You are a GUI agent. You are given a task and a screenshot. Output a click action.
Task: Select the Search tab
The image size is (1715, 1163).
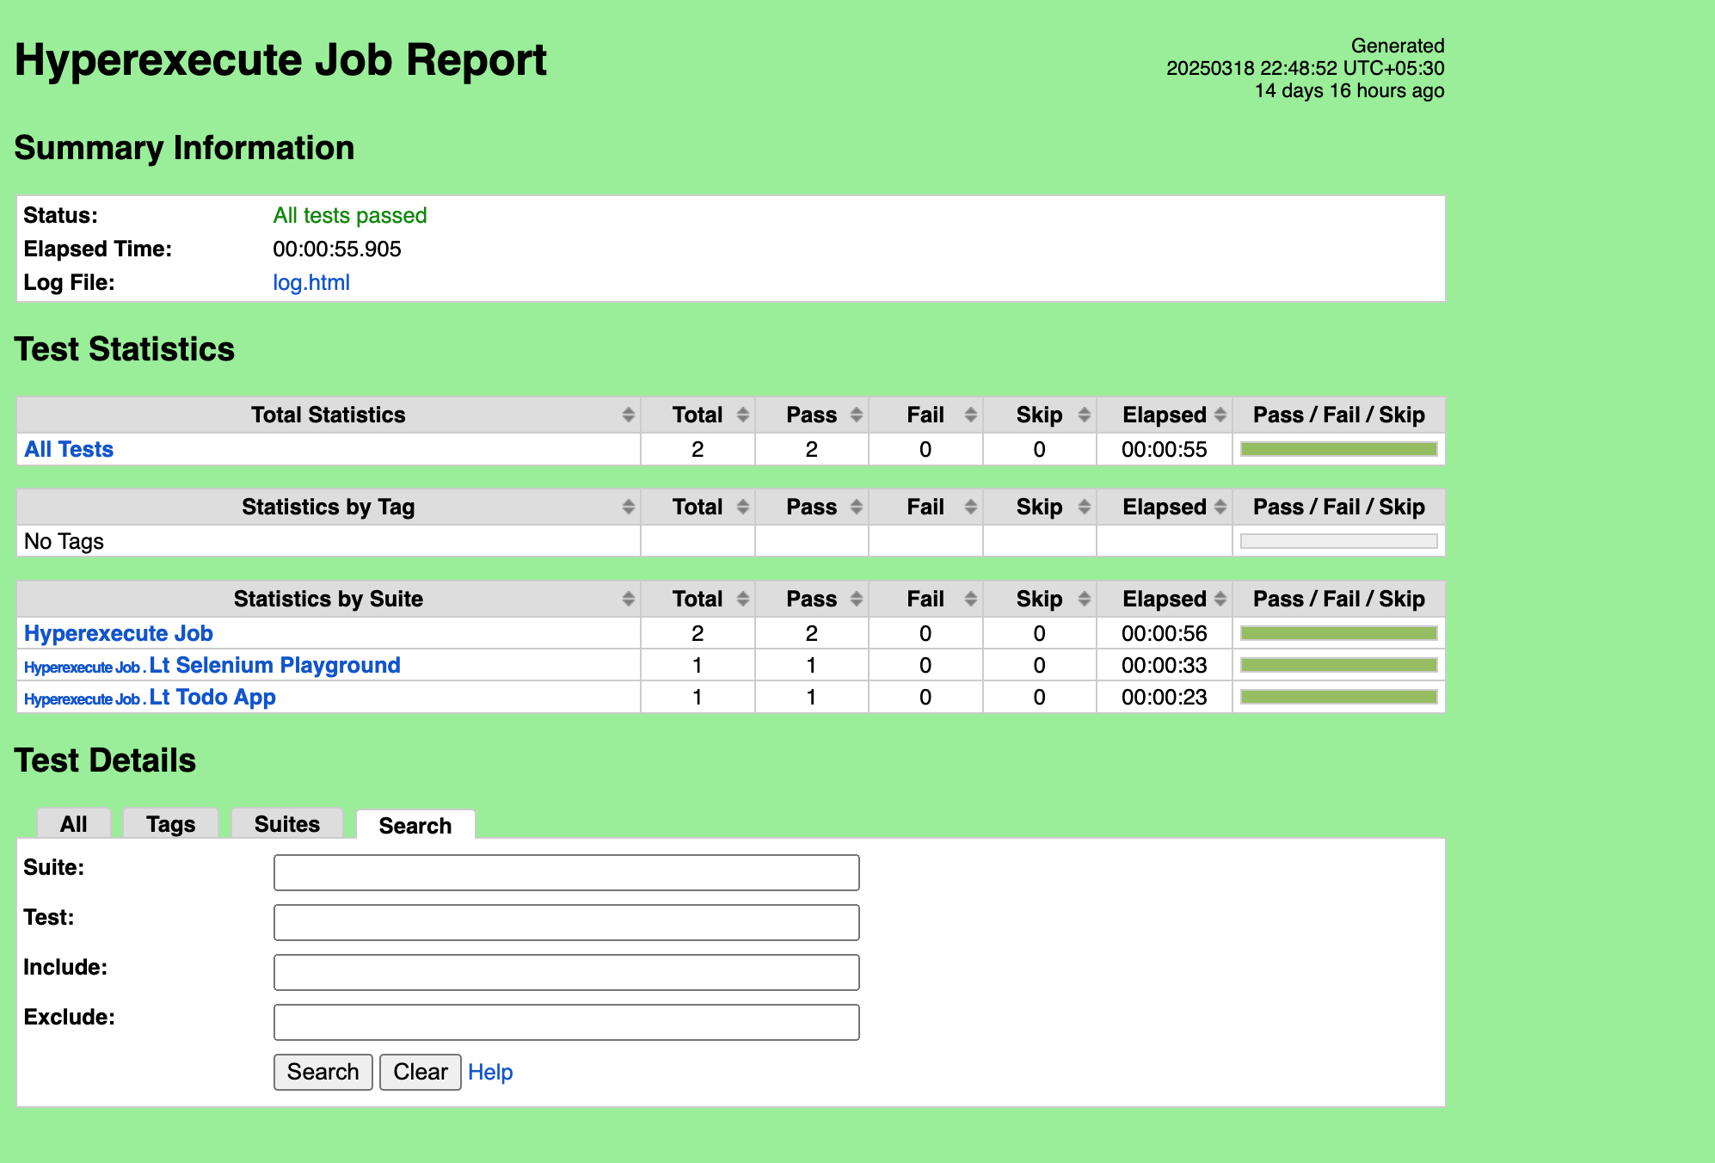click(x=415, y=826)
